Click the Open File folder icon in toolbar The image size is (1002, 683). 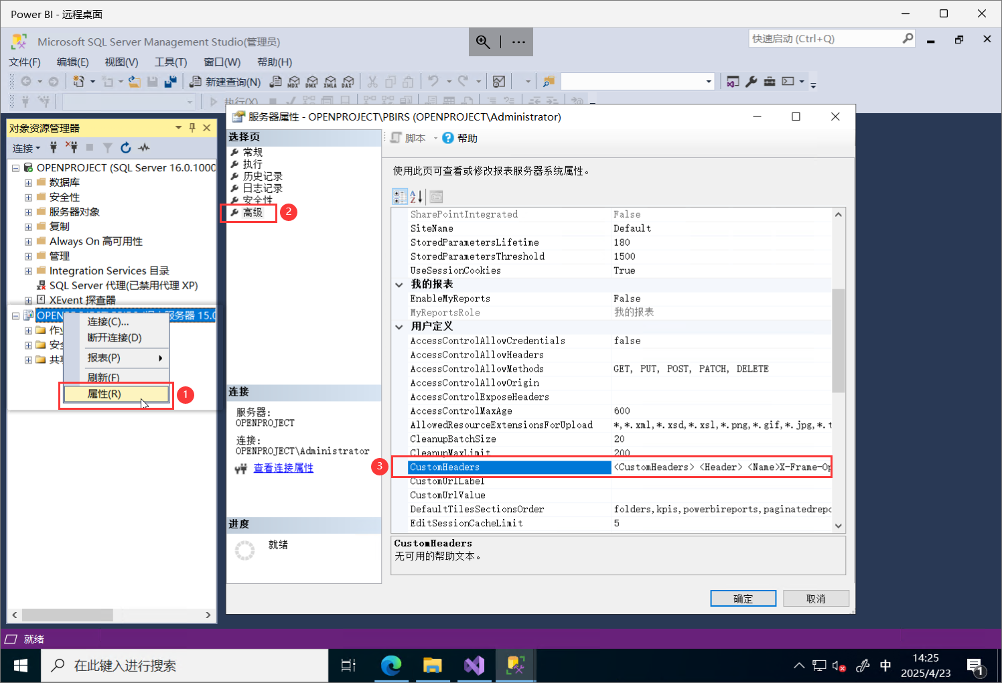tap(135, 82)
